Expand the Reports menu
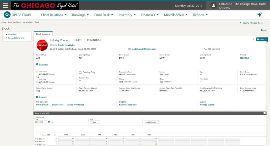 tap(200, 15)
